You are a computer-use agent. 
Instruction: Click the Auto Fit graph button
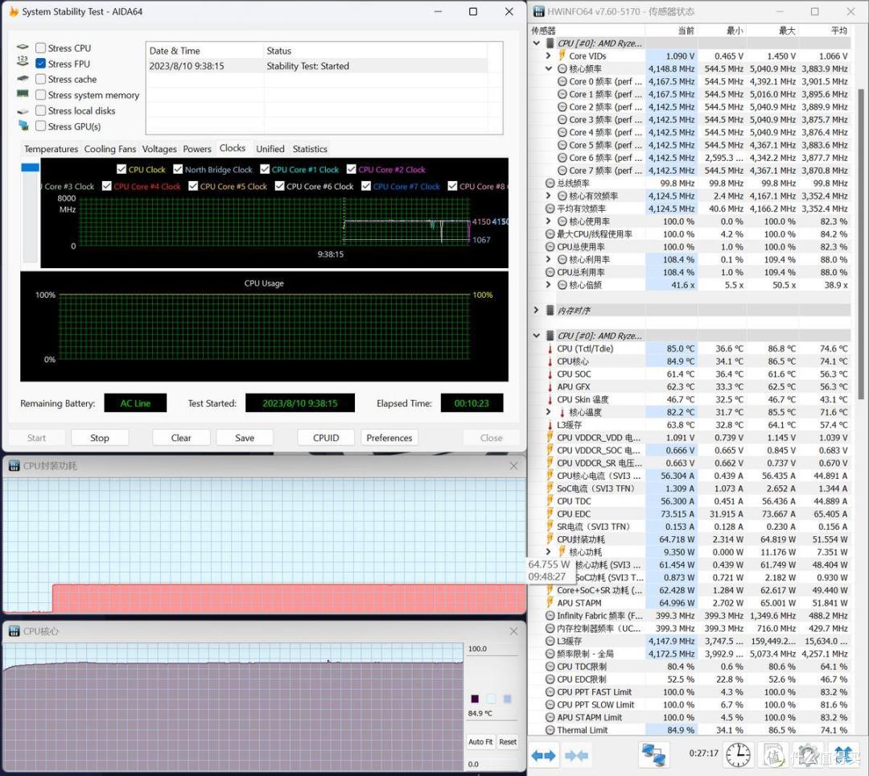(x=480, y=741)
